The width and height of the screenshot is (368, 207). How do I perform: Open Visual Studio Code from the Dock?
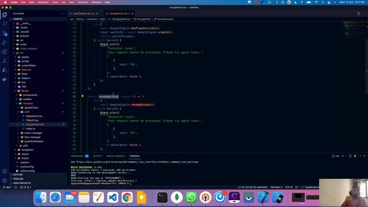pyautogui.click(x=113, y=197)
